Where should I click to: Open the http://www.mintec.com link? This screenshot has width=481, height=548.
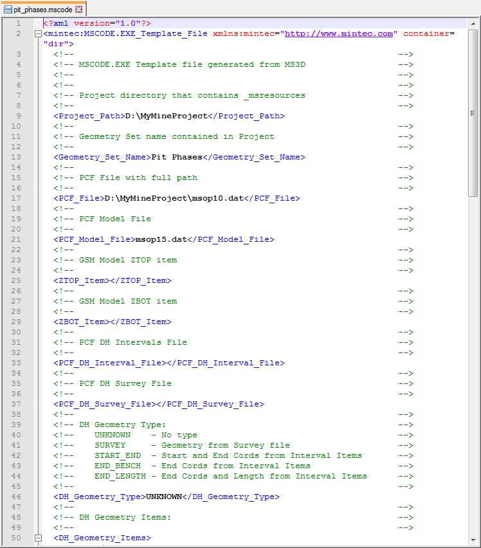[x=338, y=33]
